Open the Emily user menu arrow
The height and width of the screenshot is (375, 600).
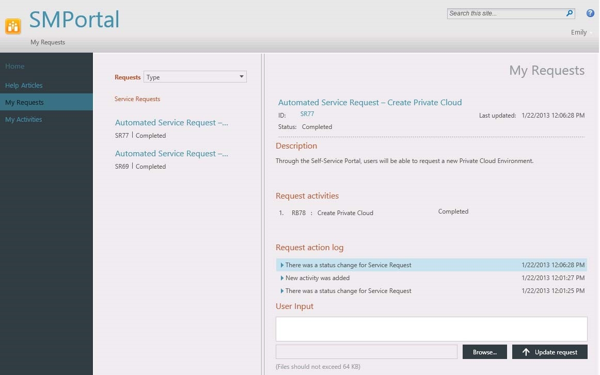pos(592,33)
